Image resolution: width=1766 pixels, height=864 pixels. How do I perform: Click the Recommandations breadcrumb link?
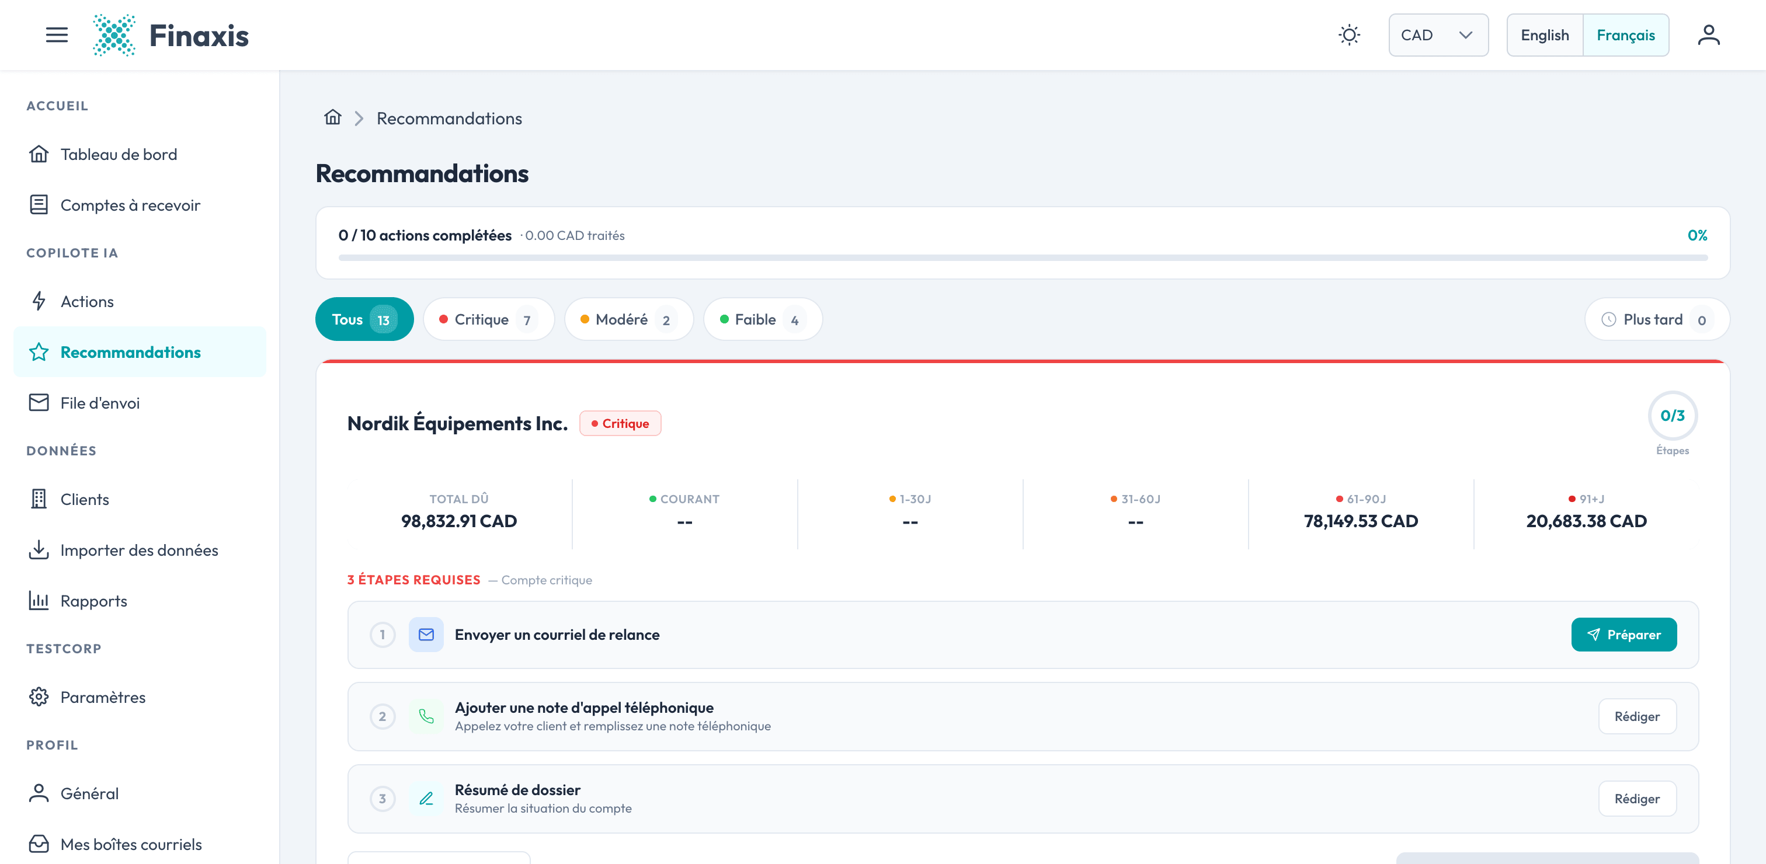(x=449, y=119)
